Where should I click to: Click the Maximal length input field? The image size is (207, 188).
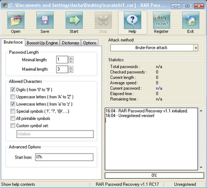(62, 69)
